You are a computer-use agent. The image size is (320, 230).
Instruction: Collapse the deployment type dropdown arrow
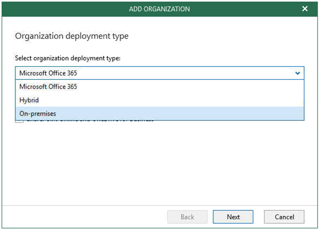(298, 73)
